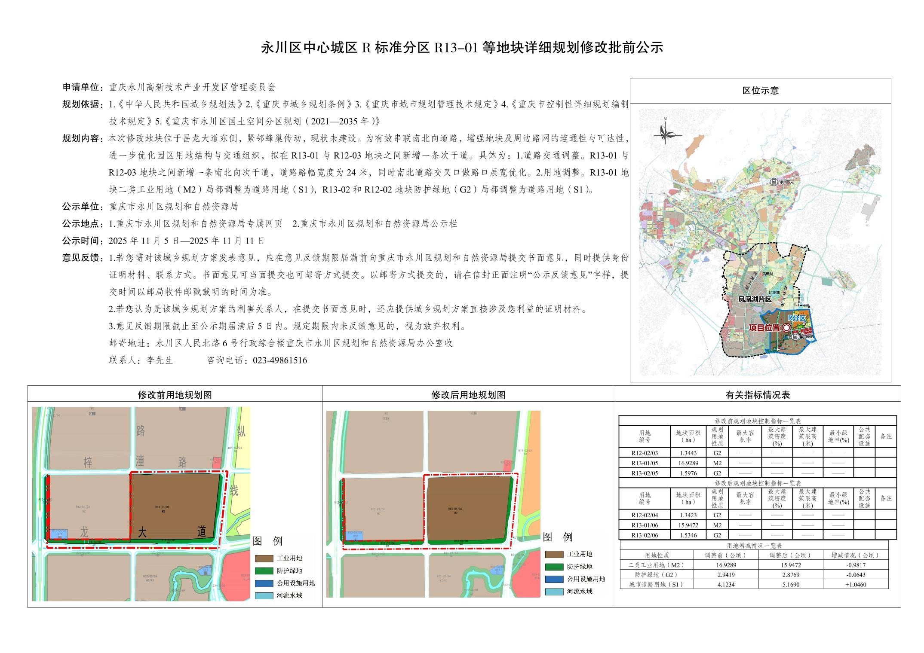Image resolution: width=924 pixels, height=653 pixels.
Task: Click the 二类工业用地（M2）row label
Action: 656,565
